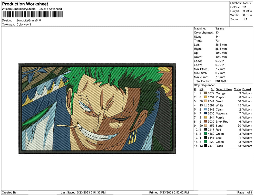Click the Green 4860 color swatch

point(206,133)
